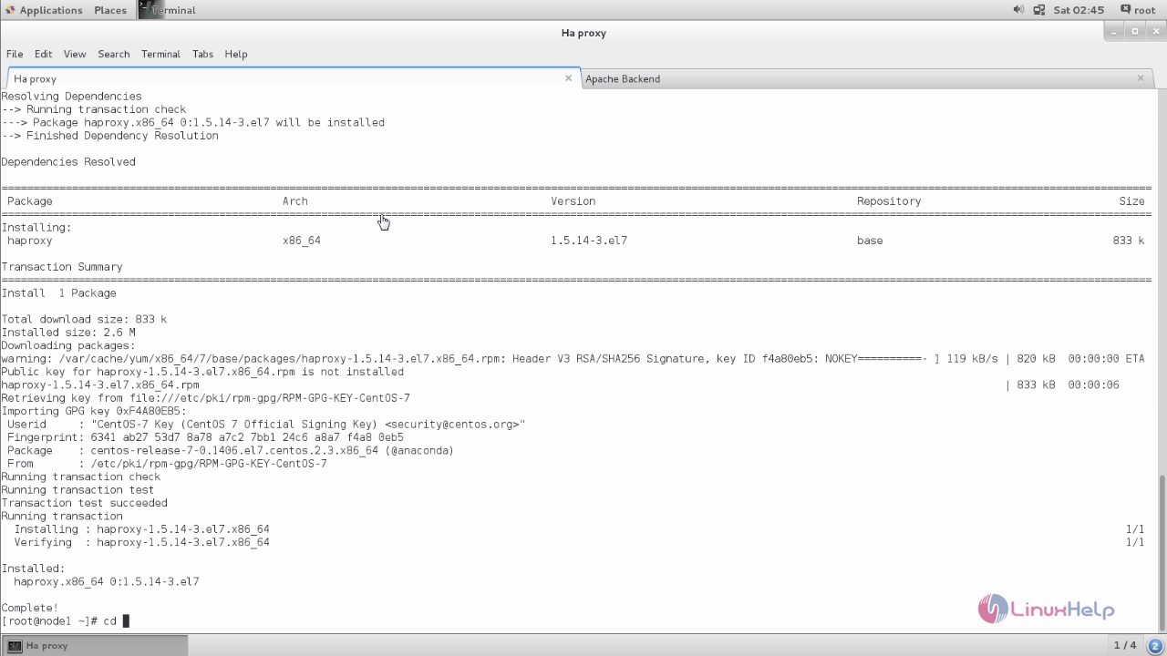The height and width of the screenshot is (656, 1167).
Task: Open the root user menu
Action: pyautogui.click(x=1138, y=10)
